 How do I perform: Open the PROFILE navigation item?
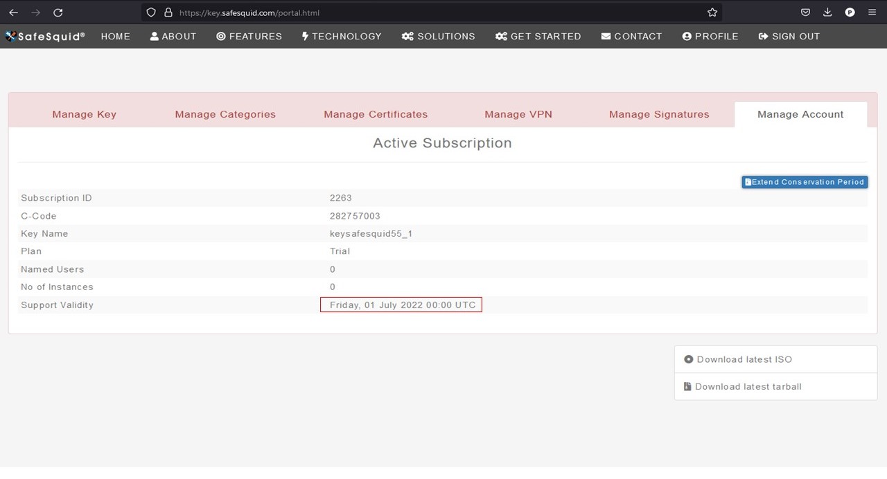(x=710, y=36)
